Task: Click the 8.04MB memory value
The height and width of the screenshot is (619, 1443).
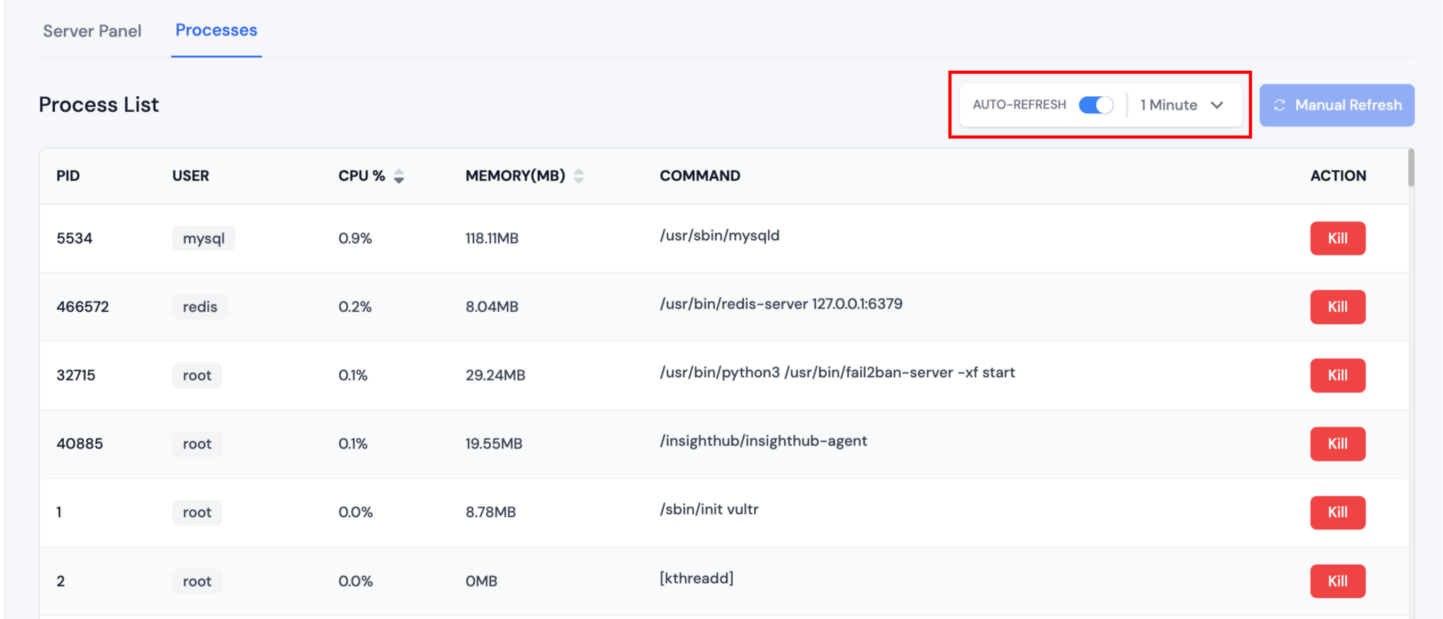Action: (x=492, y=306)
